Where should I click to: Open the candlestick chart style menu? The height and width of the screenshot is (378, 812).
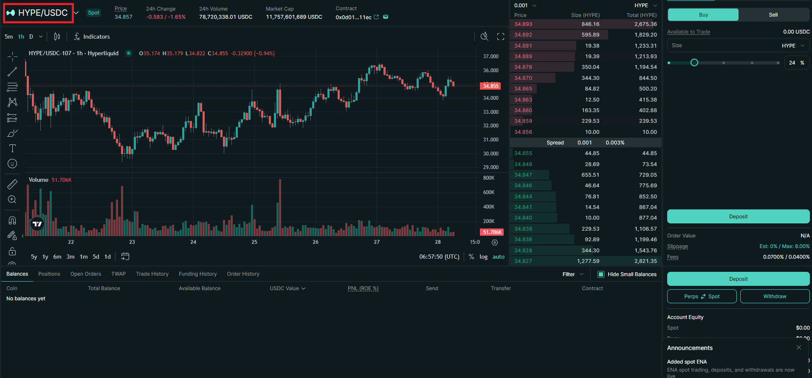(x=57, y=37)
